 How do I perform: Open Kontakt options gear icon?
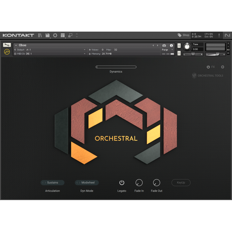point(55,35)
